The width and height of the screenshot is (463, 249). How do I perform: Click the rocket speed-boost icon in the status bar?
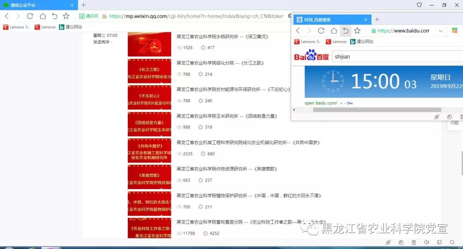click(388, 242)
